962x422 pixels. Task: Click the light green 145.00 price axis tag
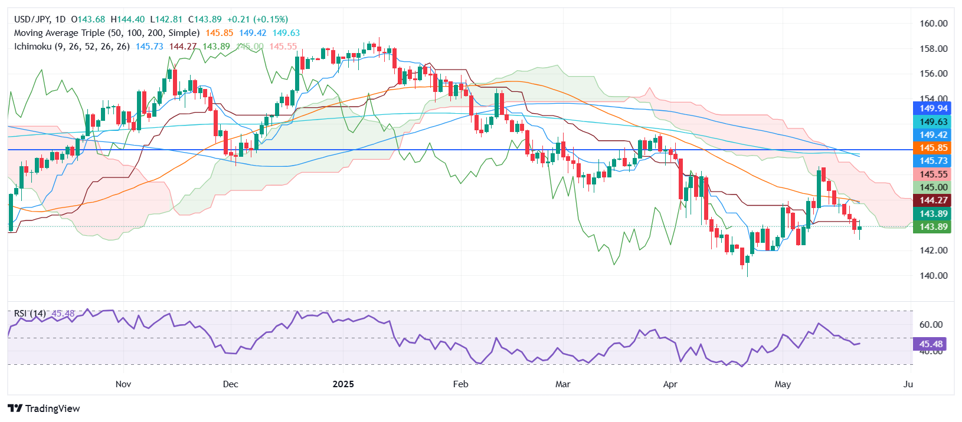pos(932,187)
